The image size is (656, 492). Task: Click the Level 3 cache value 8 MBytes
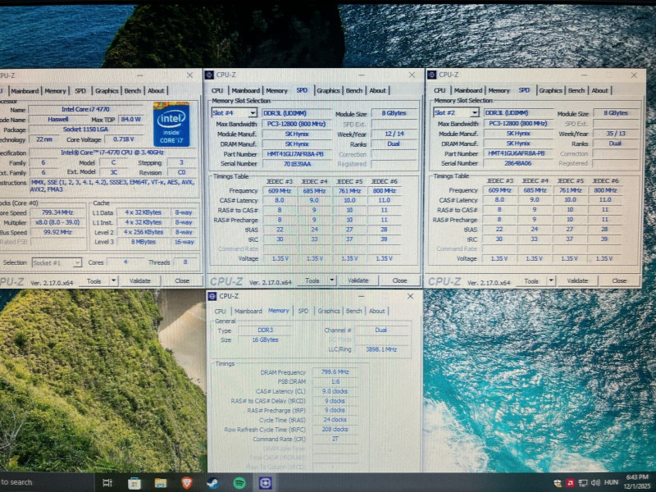click(143, 242)
